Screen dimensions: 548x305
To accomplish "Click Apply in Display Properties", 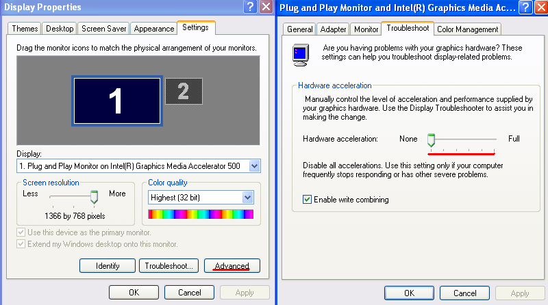I will click(x=245, y=293).
